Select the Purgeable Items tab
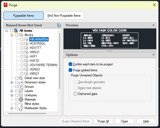The image size is (160, 128). click(x=24, y=16)
